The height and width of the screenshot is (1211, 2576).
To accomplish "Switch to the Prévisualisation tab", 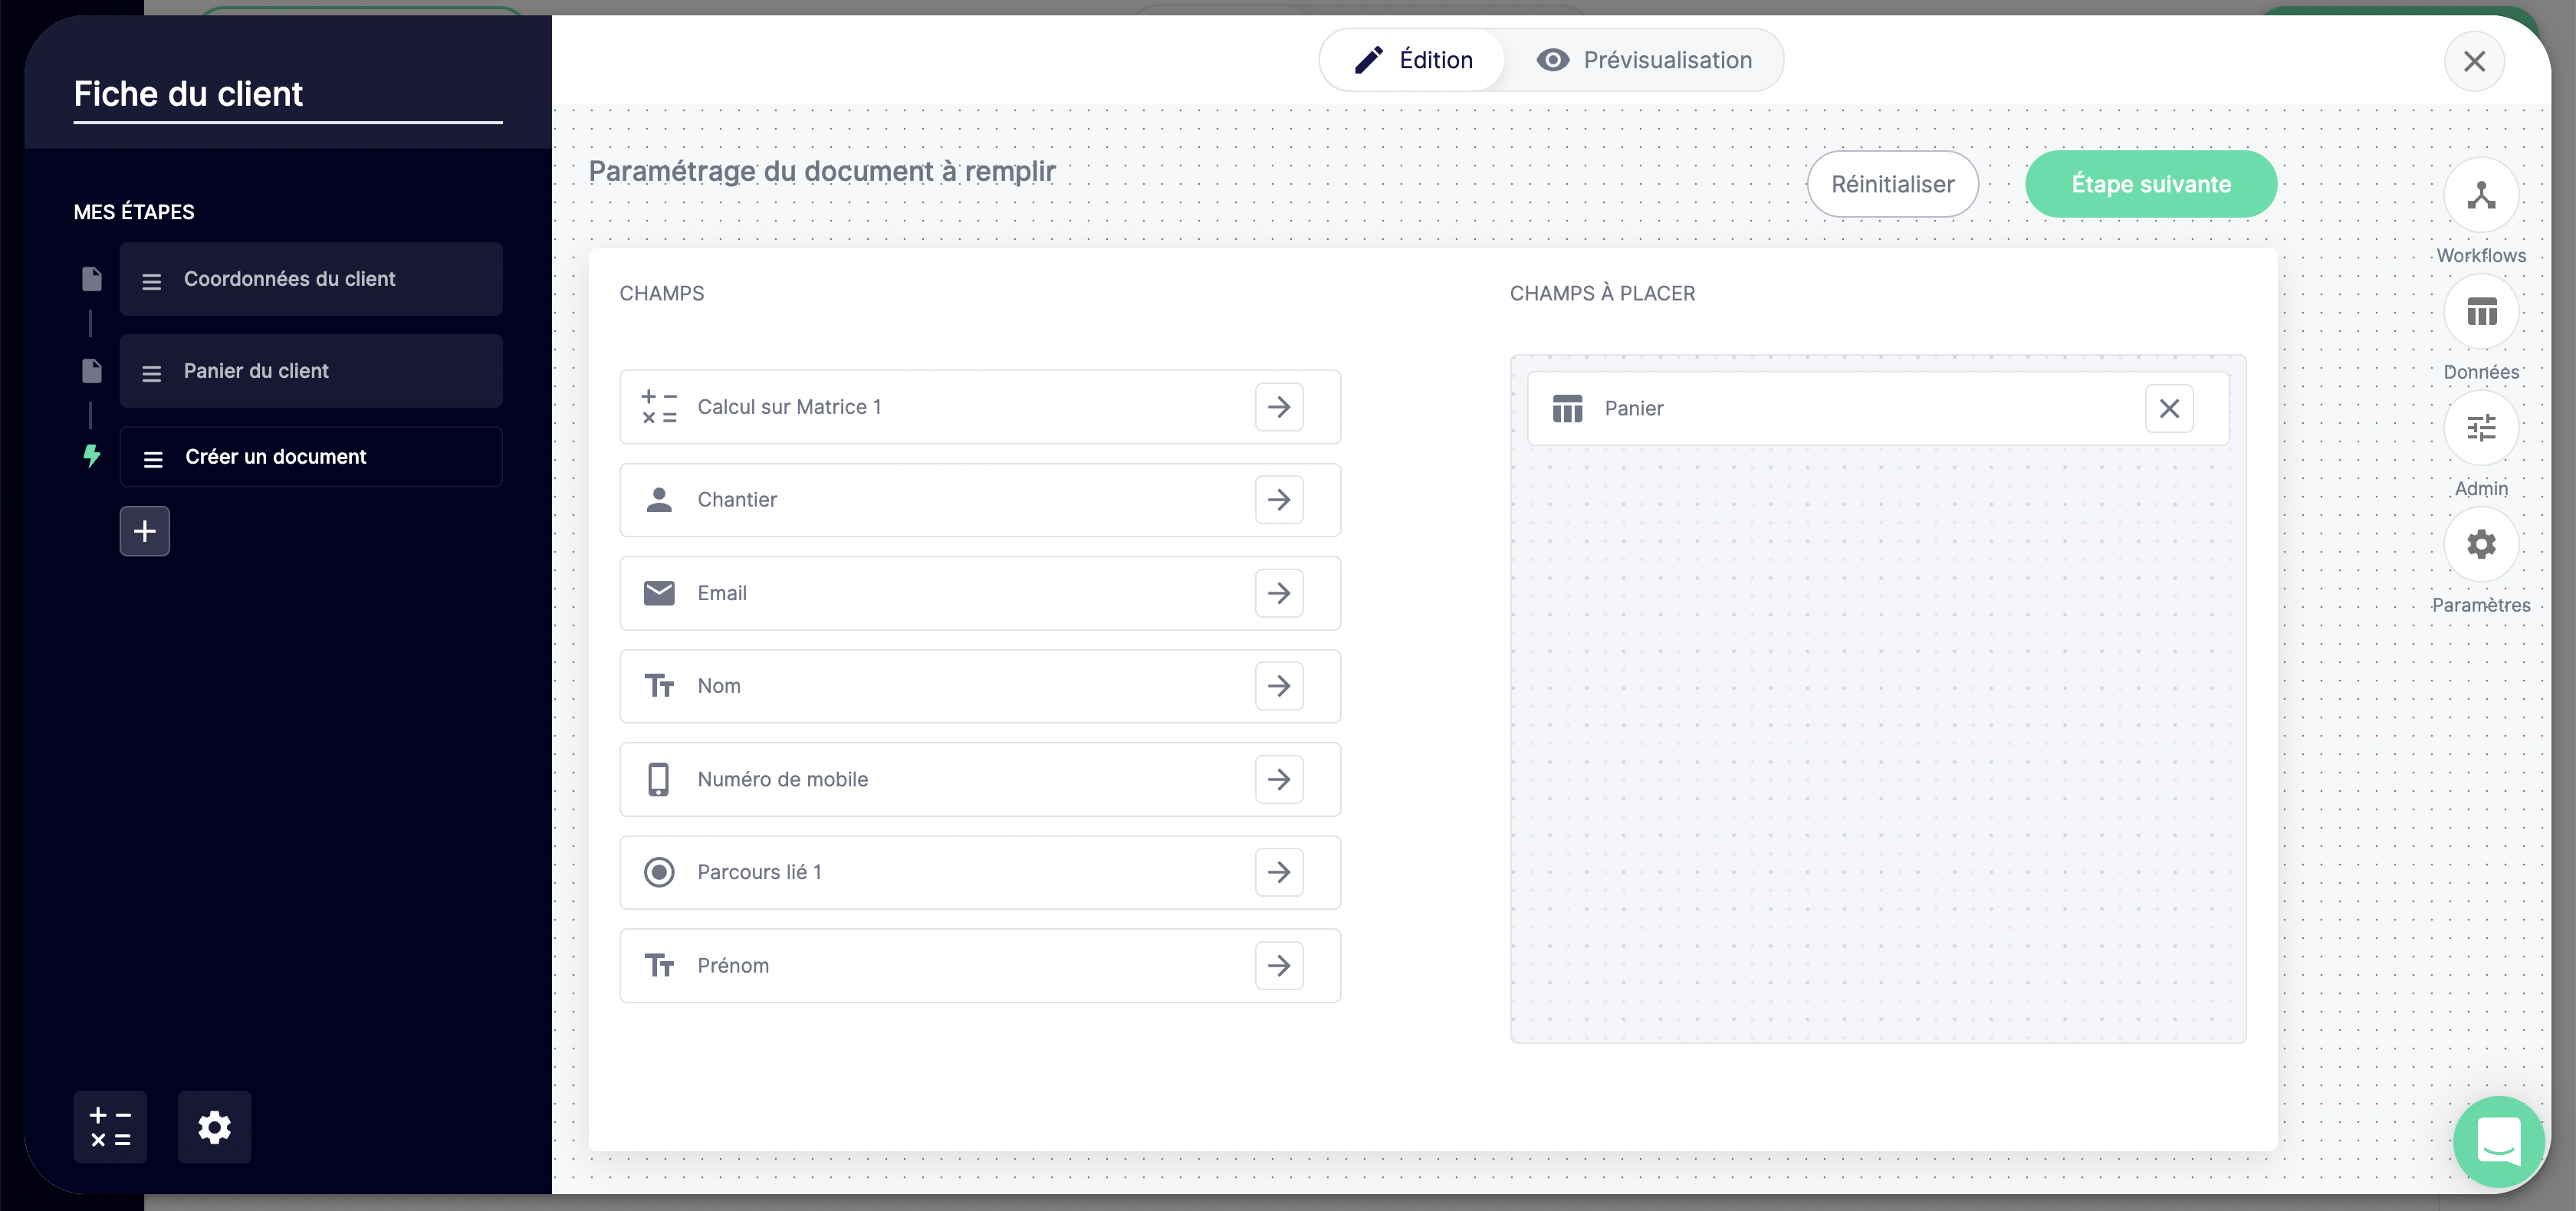I will tap(1645, 60).
